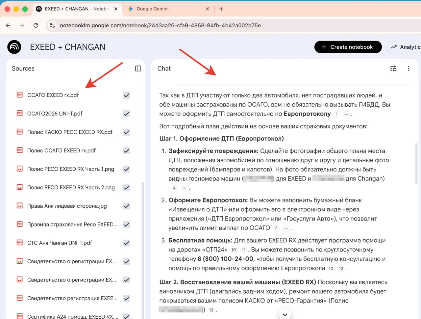This screenshot has width=421, height=319.
Task: Deselect Полис ОСАГО EXEED rx.pdf
Action: (x=127, y=150)
